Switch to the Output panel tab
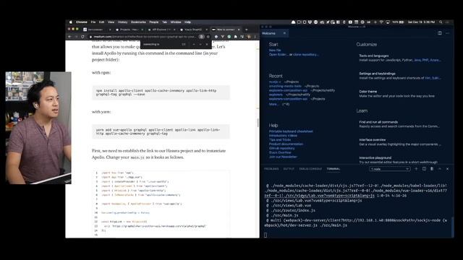This screenshot has width=463, height=260. [289, 169]
